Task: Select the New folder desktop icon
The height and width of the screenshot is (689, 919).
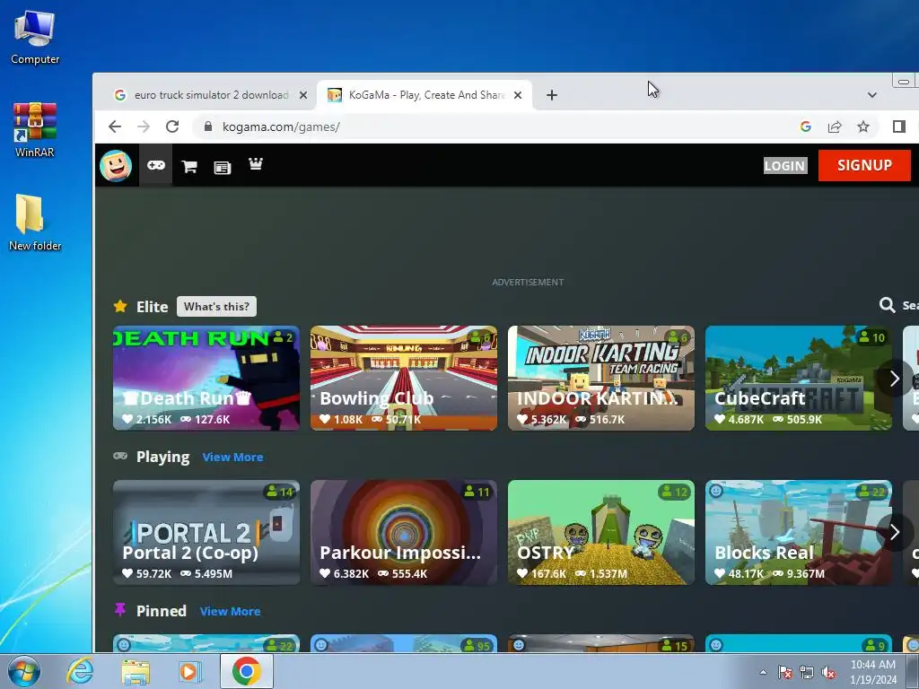Action: [35, 222]
